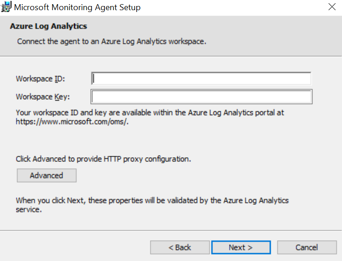Cancel the agent setup
Screen dimensions: 342x261
click(x=307, y=247)
